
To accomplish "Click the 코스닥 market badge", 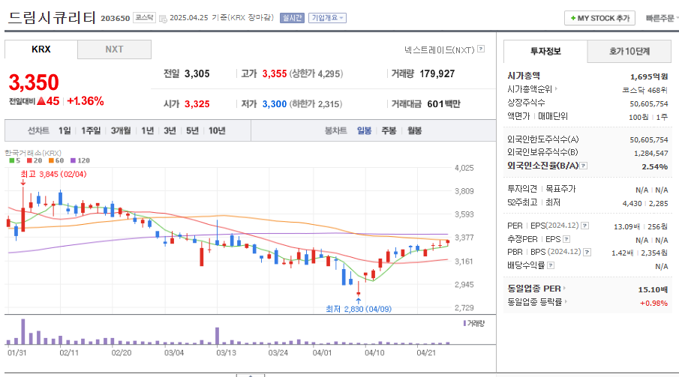I will point(144,17).
